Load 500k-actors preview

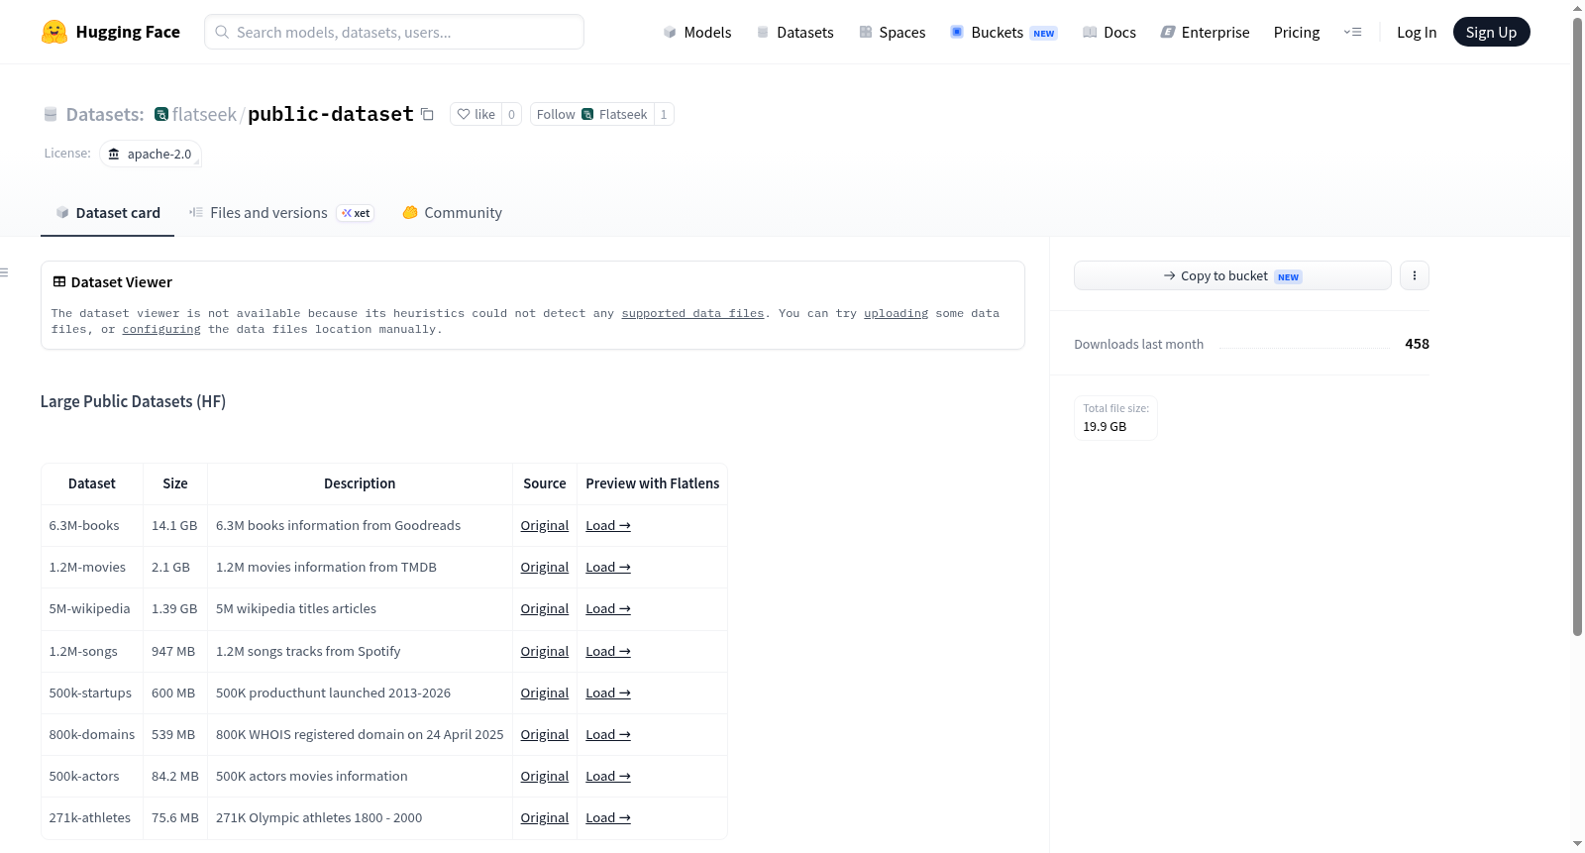[608, 776]
